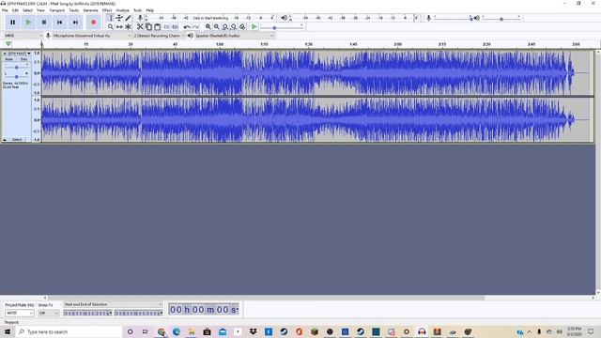Screen dimensions: 601x338
Task: Click the Redo arrow icon
Action: 195,27
